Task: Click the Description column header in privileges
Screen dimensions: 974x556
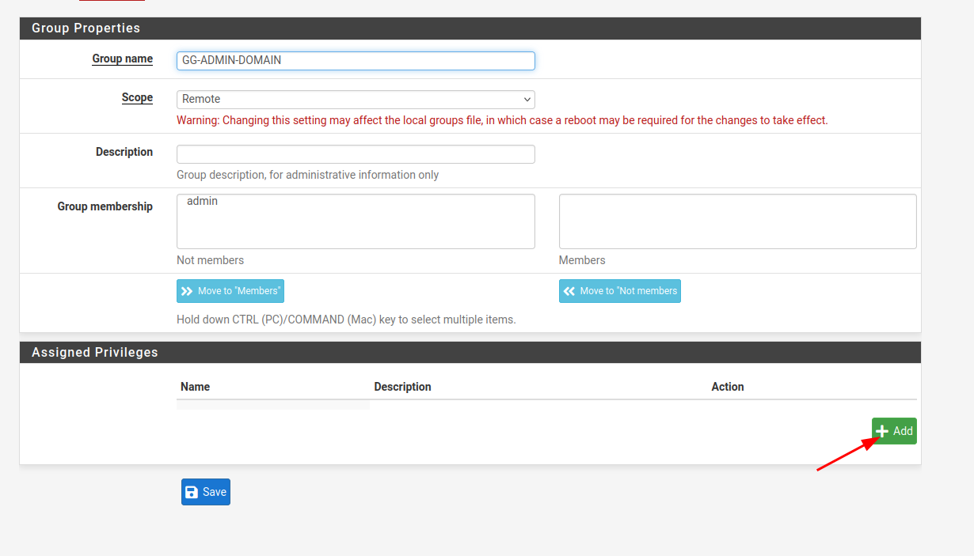Action: (402, 387)
